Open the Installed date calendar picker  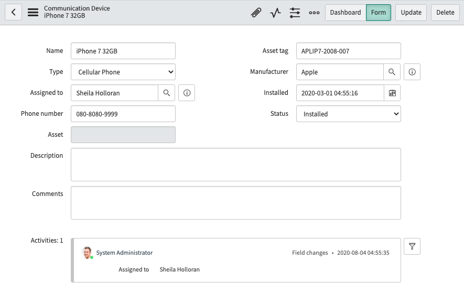pyautogui.click(x=392, y=93)
